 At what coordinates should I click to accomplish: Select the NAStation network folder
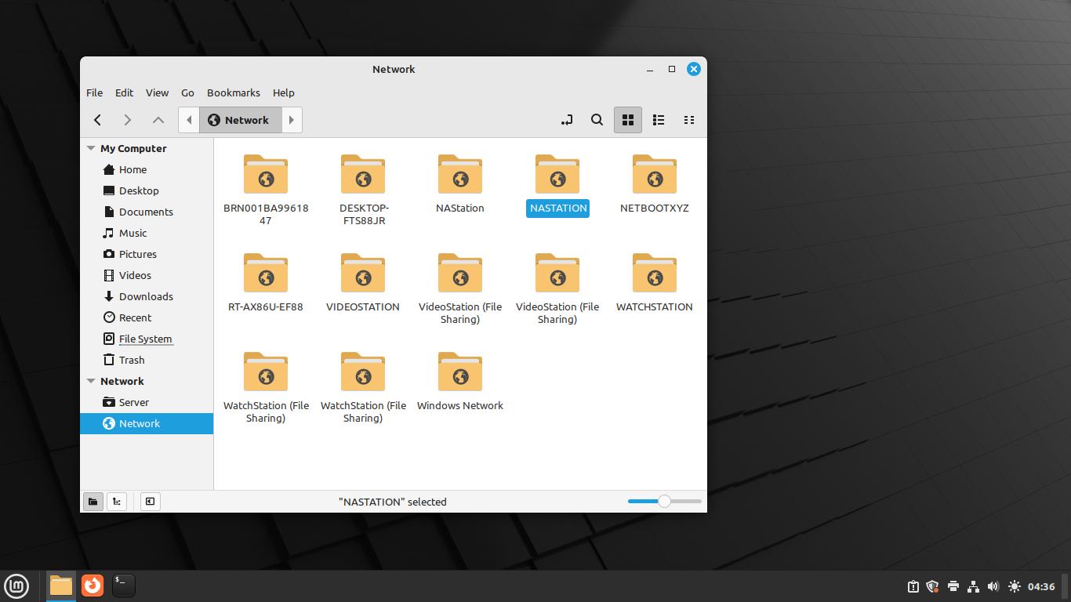460,185
